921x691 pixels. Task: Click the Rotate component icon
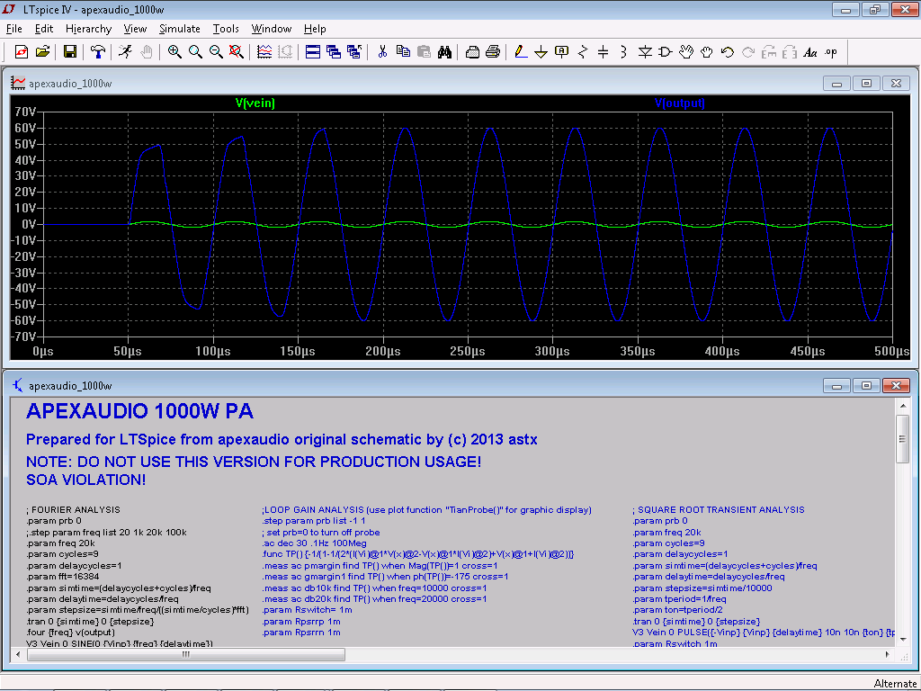tap(769, 52)
